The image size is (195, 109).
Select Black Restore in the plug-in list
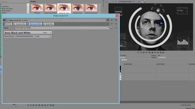coord(6,11)
